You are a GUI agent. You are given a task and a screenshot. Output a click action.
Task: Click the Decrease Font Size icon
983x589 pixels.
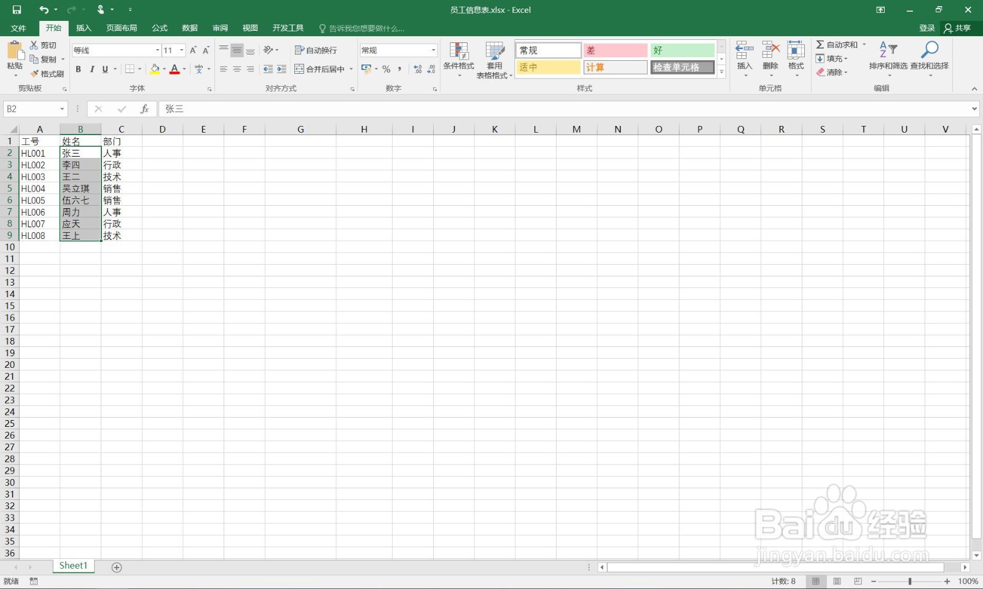(206, 50)
